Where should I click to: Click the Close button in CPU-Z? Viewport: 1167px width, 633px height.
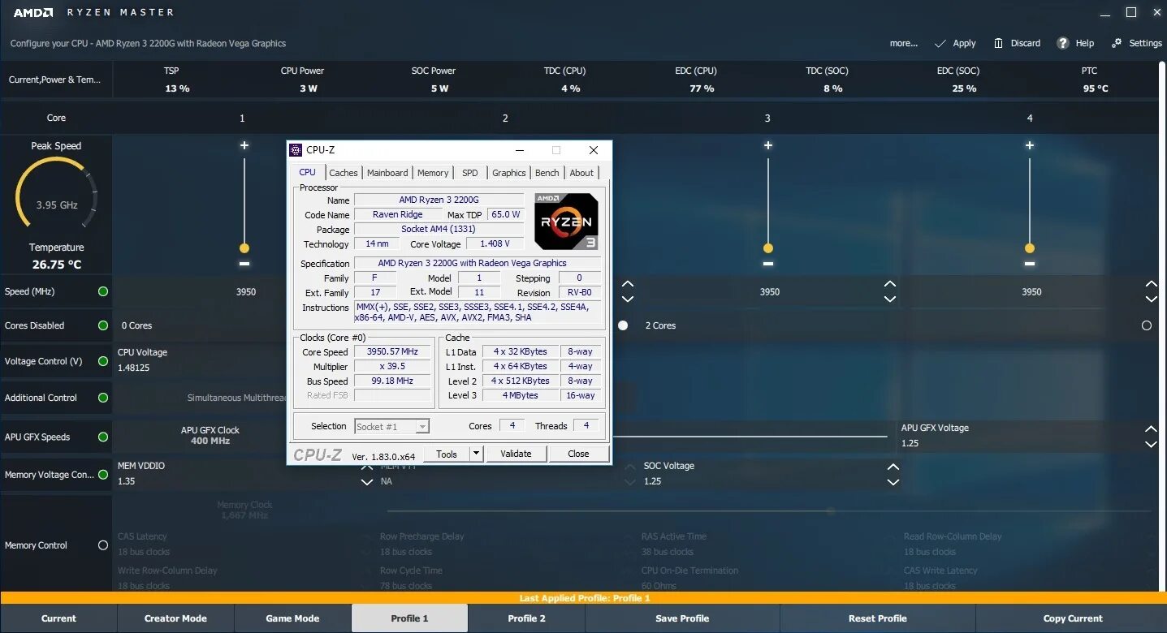(x=578, y=454)
